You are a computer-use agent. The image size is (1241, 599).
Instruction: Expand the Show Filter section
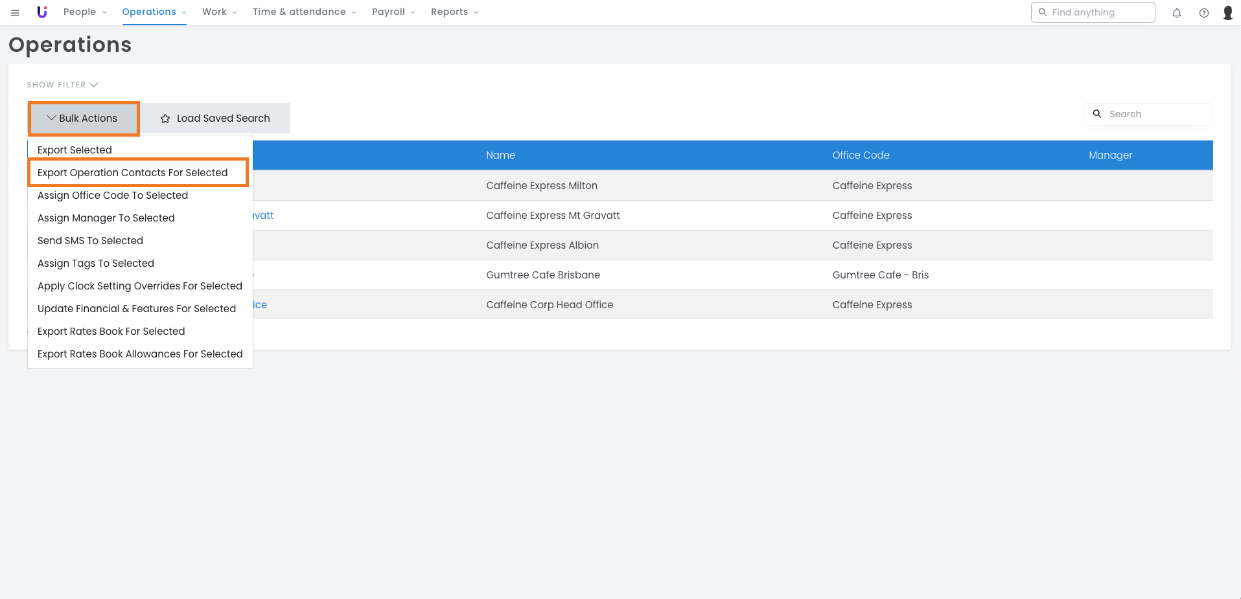coord(62,85)
